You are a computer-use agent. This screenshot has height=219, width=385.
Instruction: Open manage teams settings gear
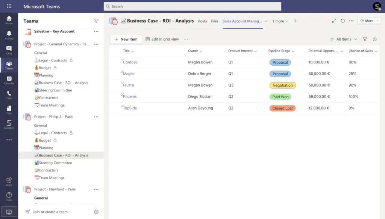pos(96,212)
